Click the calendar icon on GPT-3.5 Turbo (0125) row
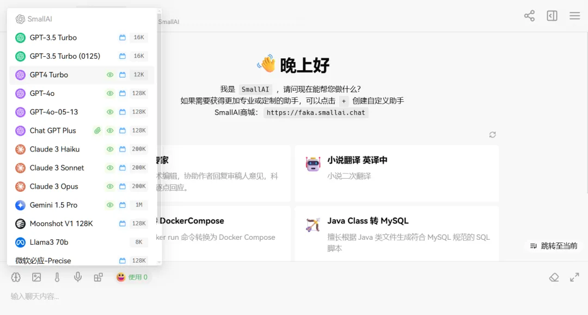Screen dimensions: 588x315 (122, 56)
